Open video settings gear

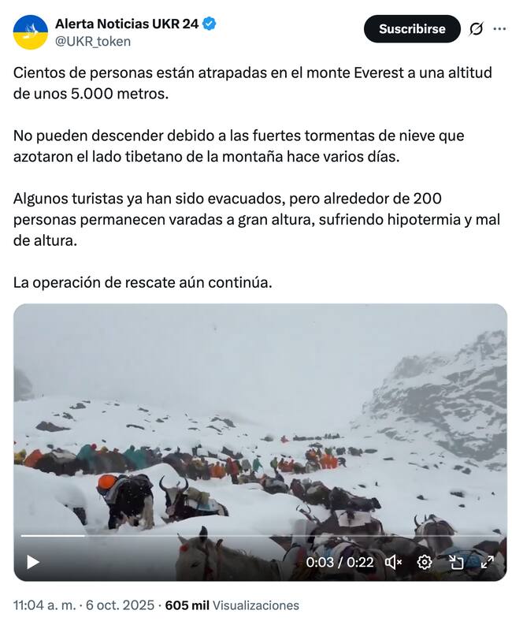[x=425, y=562]
